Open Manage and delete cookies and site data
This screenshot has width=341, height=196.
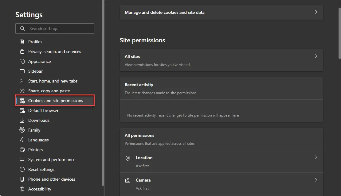221,12
